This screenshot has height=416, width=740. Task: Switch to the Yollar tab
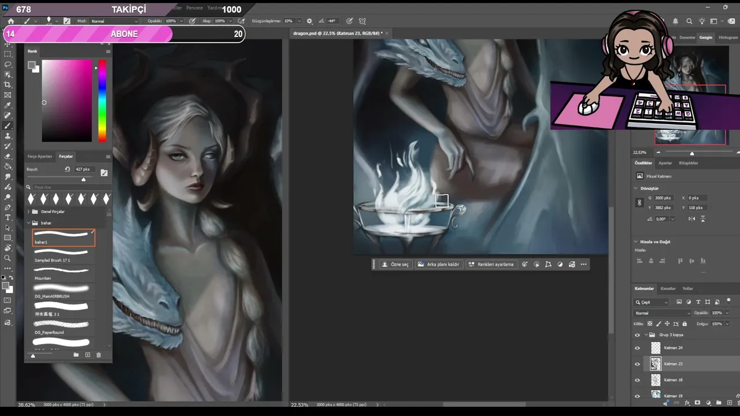(x=688, y=288)
